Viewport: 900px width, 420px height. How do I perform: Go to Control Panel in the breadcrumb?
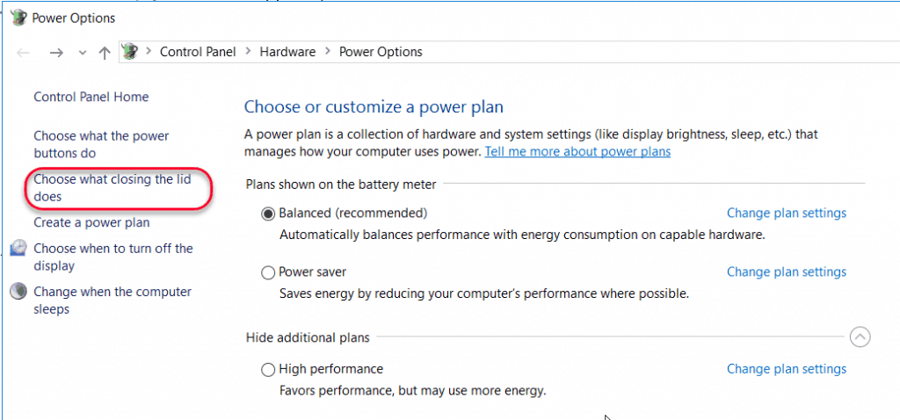[198, 52]
